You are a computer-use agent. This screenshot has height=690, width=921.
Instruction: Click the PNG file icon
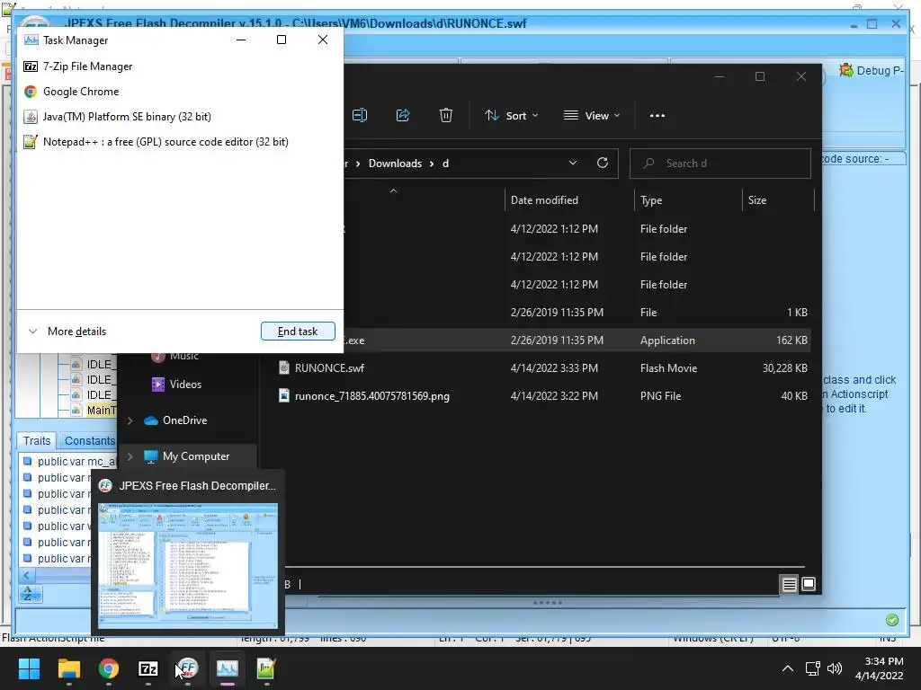click(284, 396)
